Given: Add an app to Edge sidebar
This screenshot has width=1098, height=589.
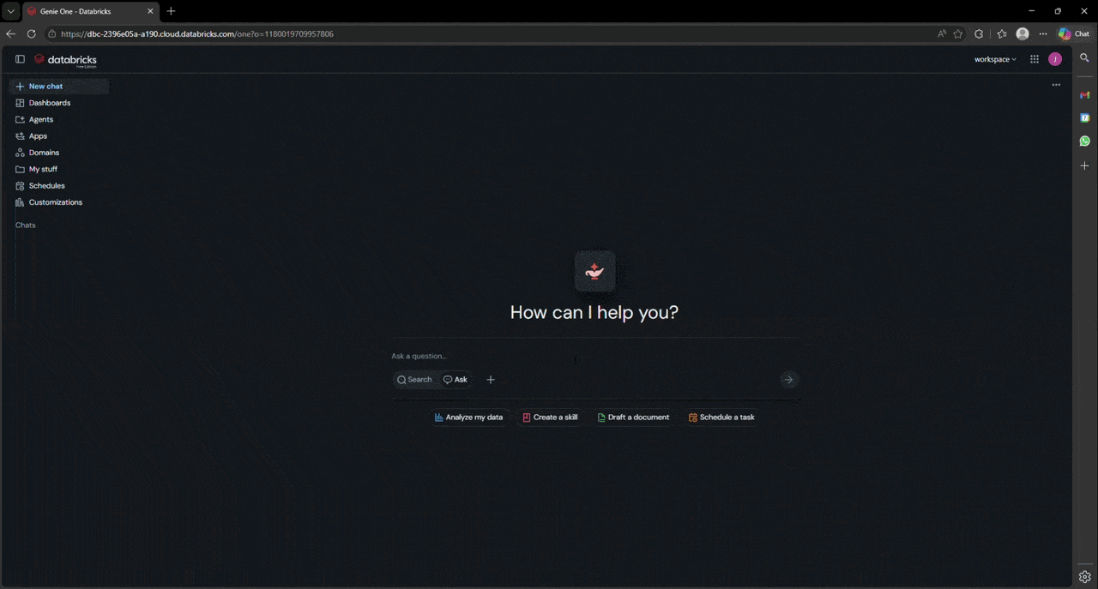Looking at the screenshot, I should 1084,165.
